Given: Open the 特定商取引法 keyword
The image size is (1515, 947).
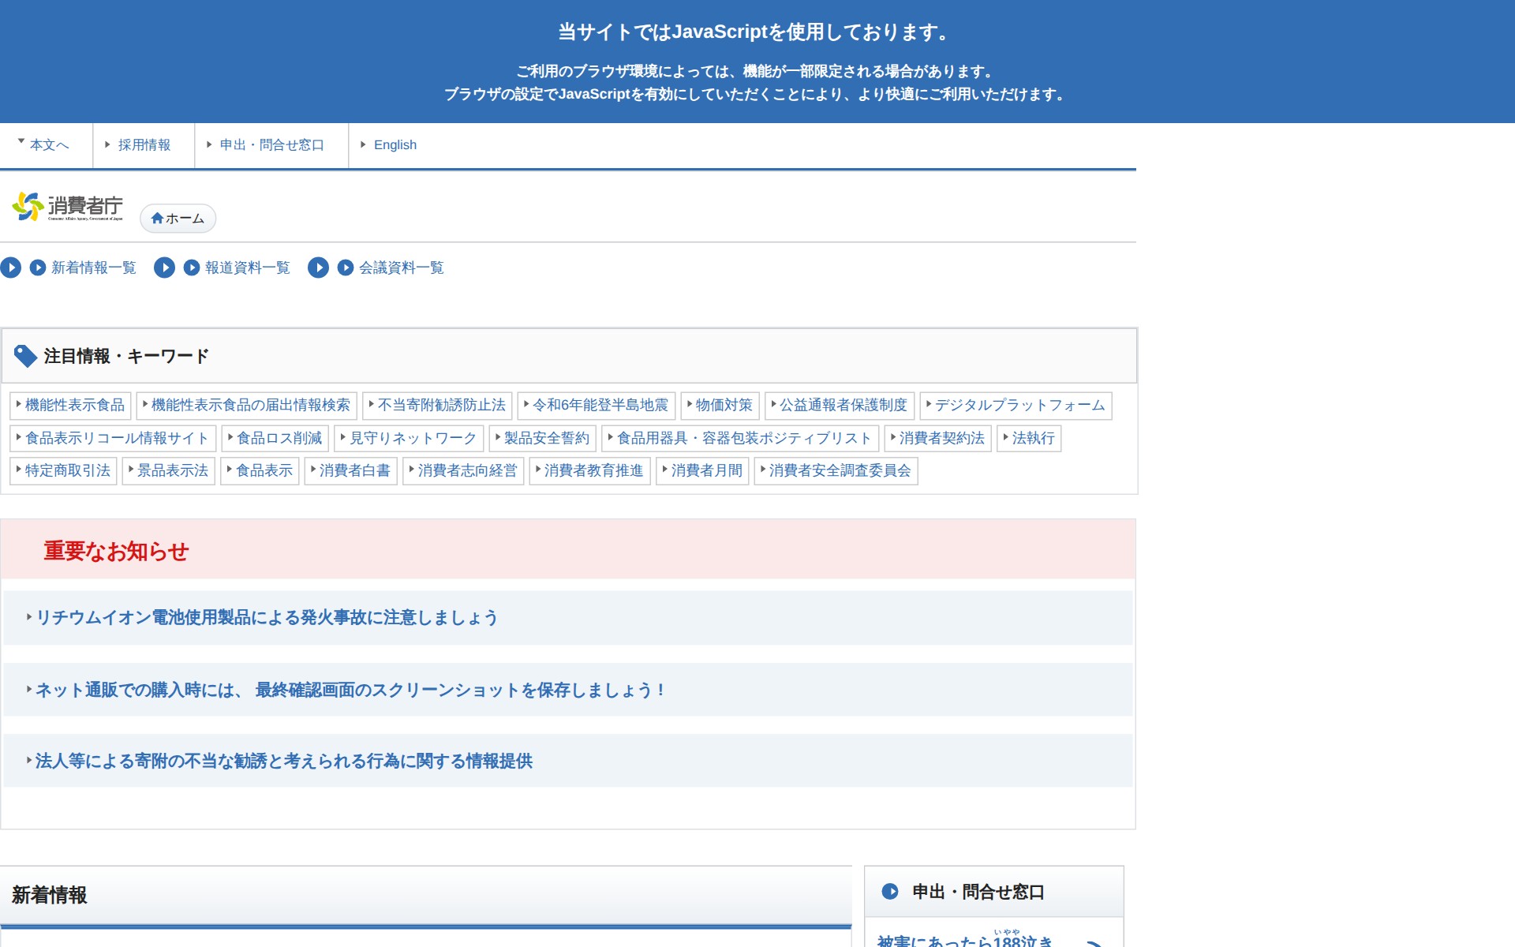Looking at the screenshot, I should click(x=63, y=471).
